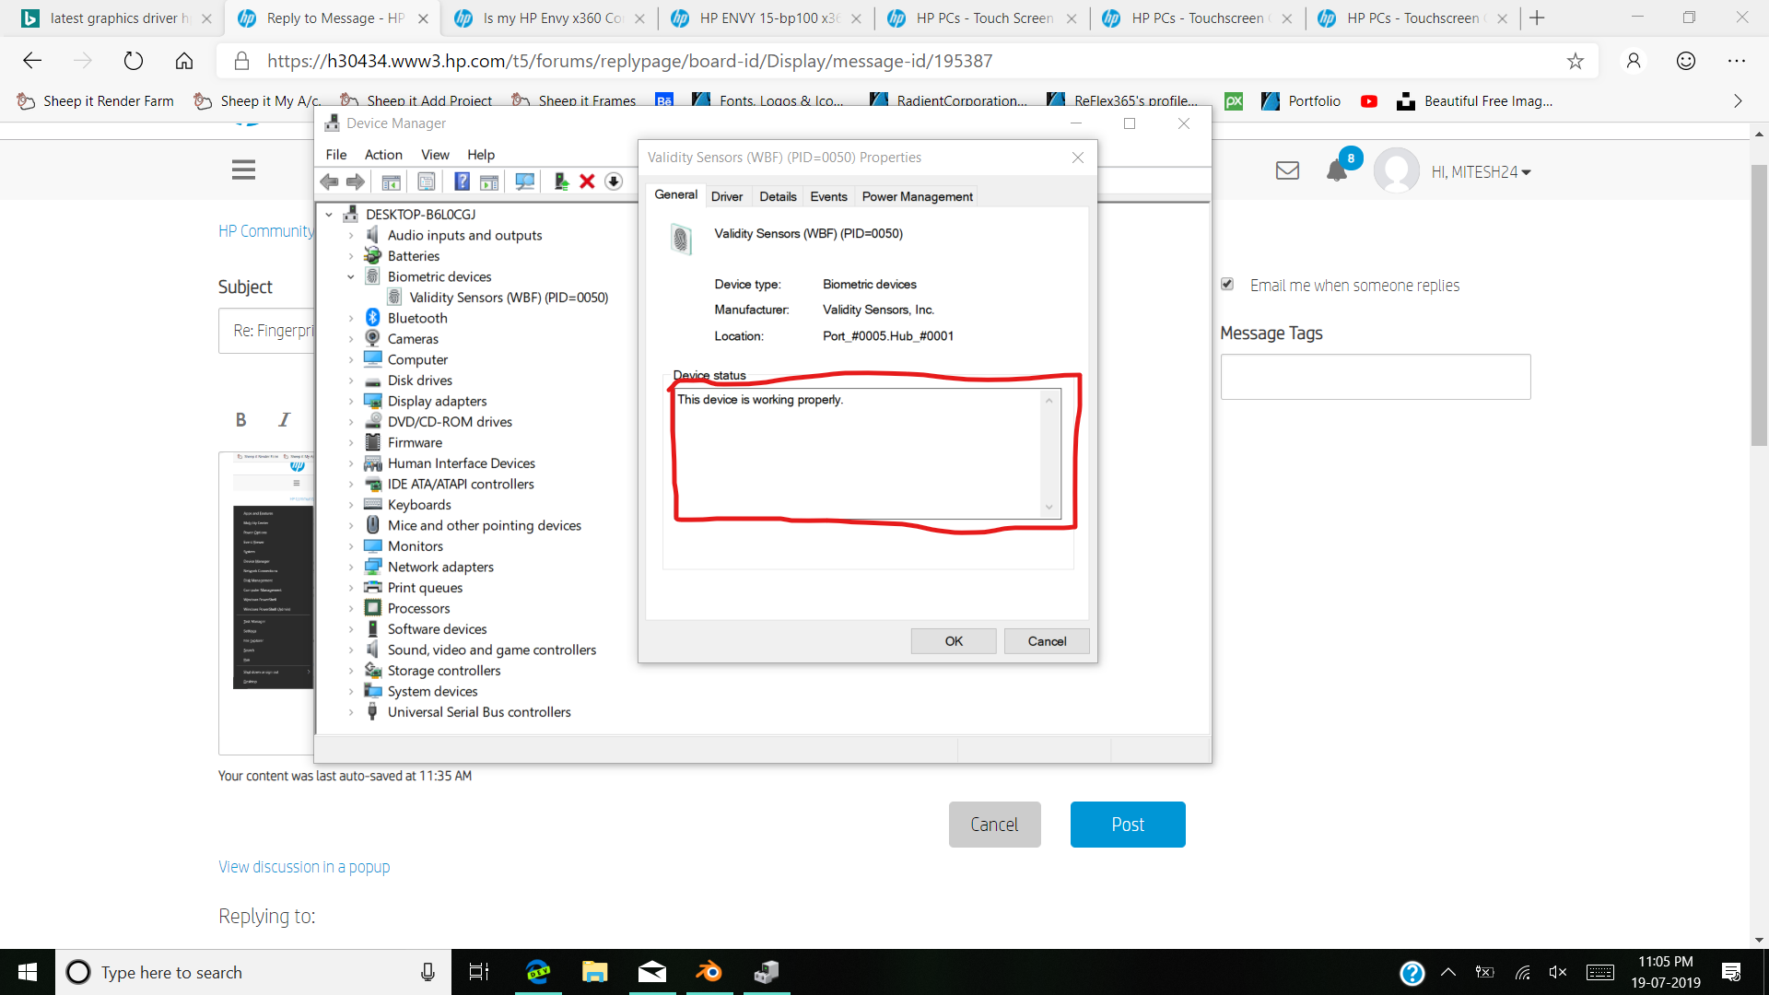Expand the Network adapters category
Viewport: 1769px width, 995px height.
coord(351,567)
